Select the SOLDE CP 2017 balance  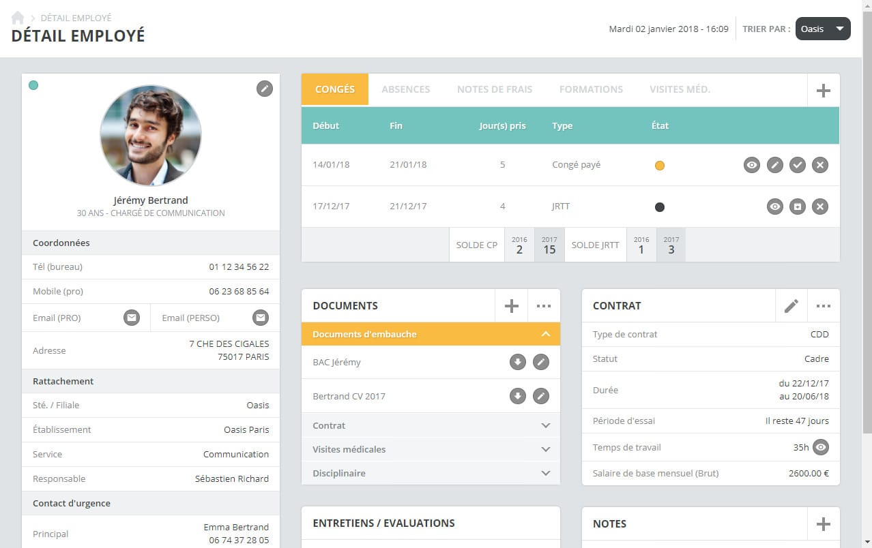tap(549, 245)
